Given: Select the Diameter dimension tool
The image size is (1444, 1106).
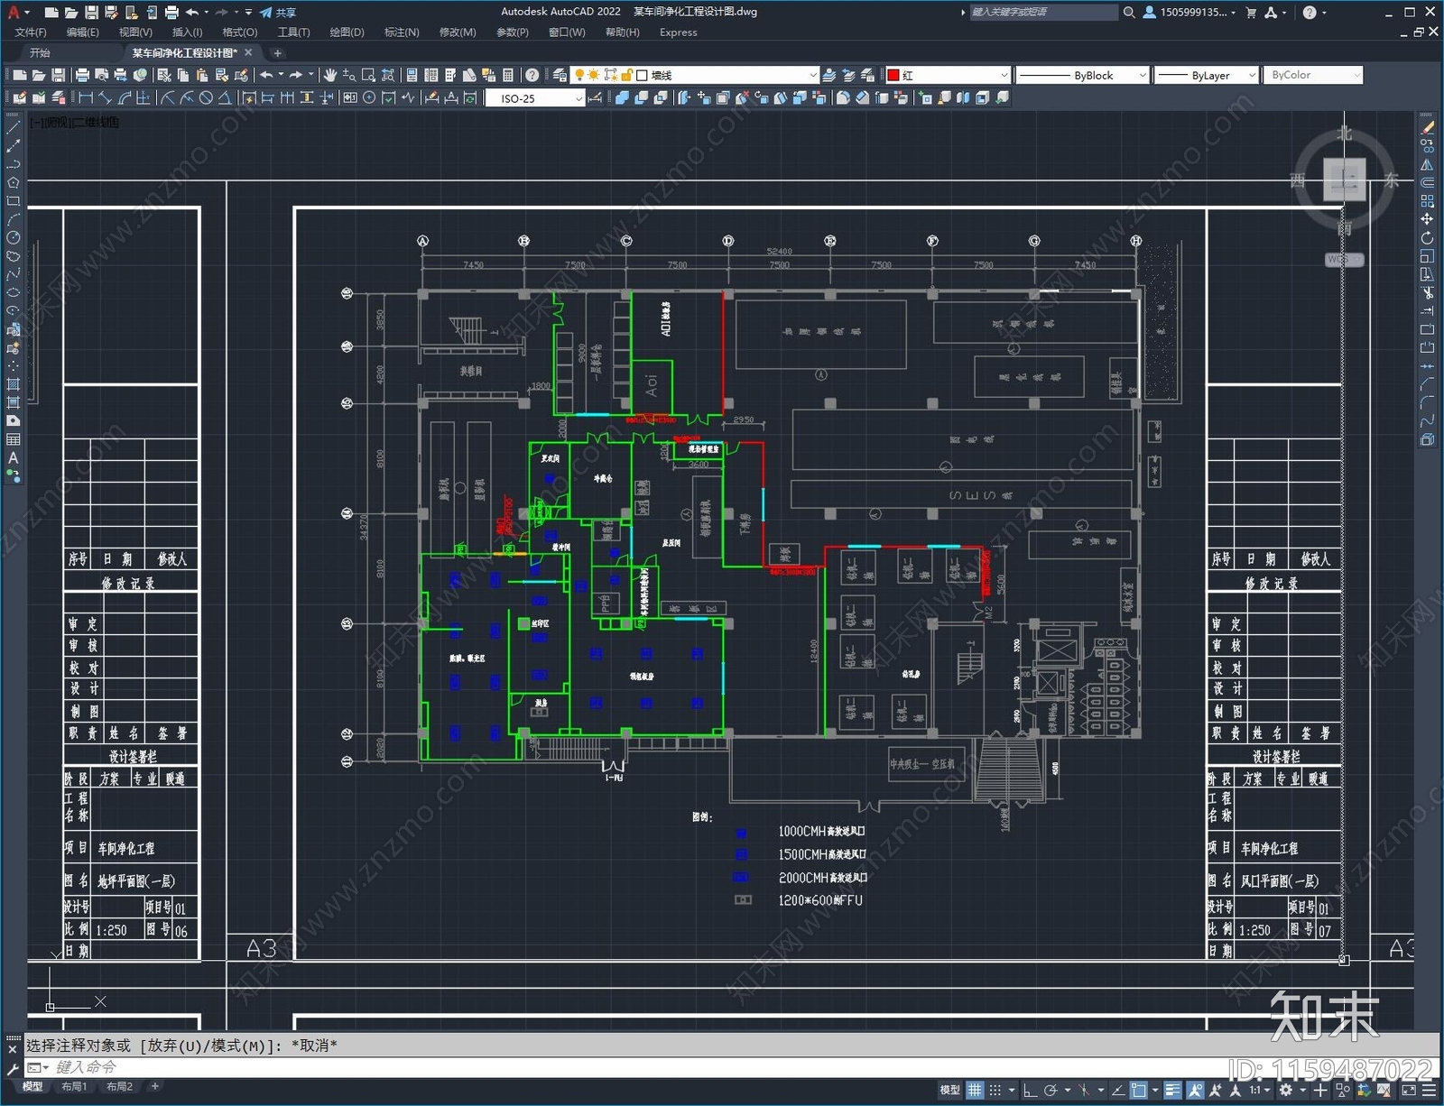Looking at the screenshot, I should click(x=207, y=97).
